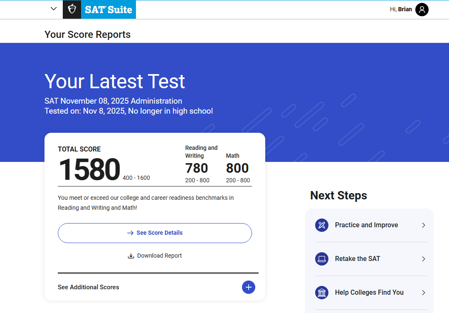Viewport: 449px width, 313px height.
Task: Click the chevron beside Practice and Improve
Action: (424, 225)
